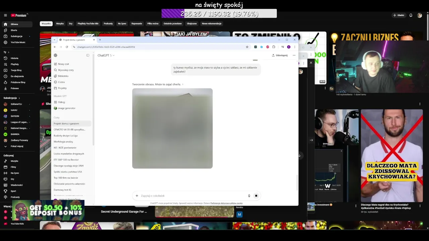Open Do obejrzenia in the sidebar
429x241 pixels.
(17, 76)
